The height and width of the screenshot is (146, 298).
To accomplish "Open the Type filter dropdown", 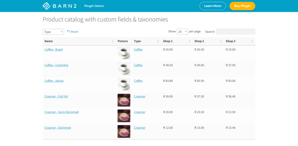I will [x=53, y=32].
